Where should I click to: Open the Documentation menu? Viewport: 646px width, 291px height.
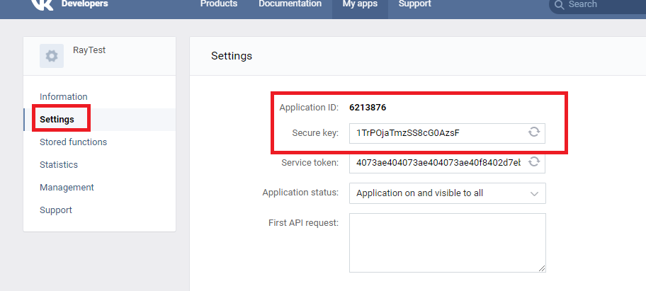(x=290, y=4)
